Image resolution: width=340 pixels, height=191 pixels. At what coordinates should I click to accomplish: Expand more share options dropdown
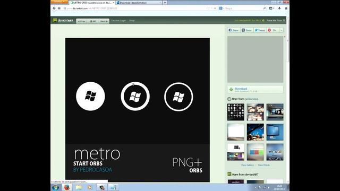(x=281, y=30)
